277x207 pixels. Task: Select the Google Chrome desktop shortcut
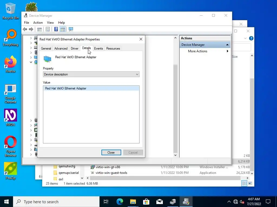click(x=11, y=94)
